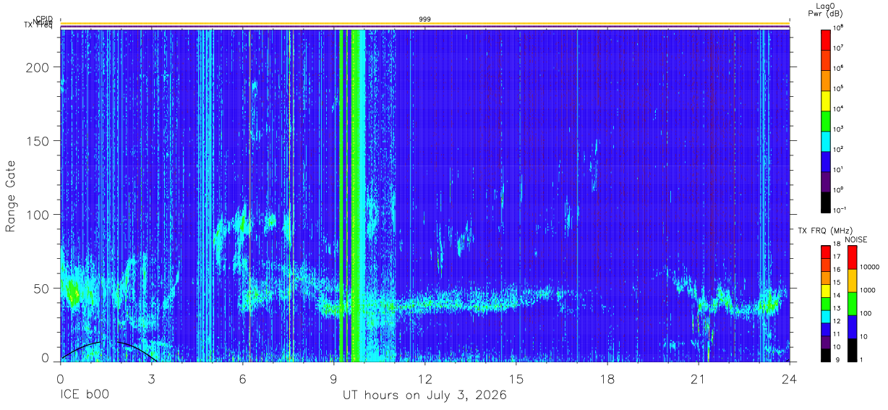Click y-axis tick label '200'
The height and width of the screenshot is (410, 888).
[38, 67]
